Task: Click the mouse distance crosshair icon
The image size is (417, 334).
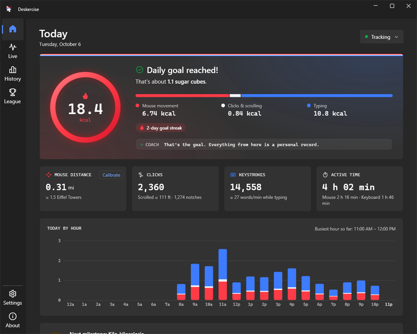Action: click(49, 175)
